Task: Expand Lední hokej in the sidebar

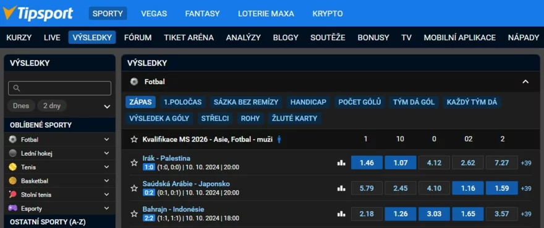Action: point(106,153)
